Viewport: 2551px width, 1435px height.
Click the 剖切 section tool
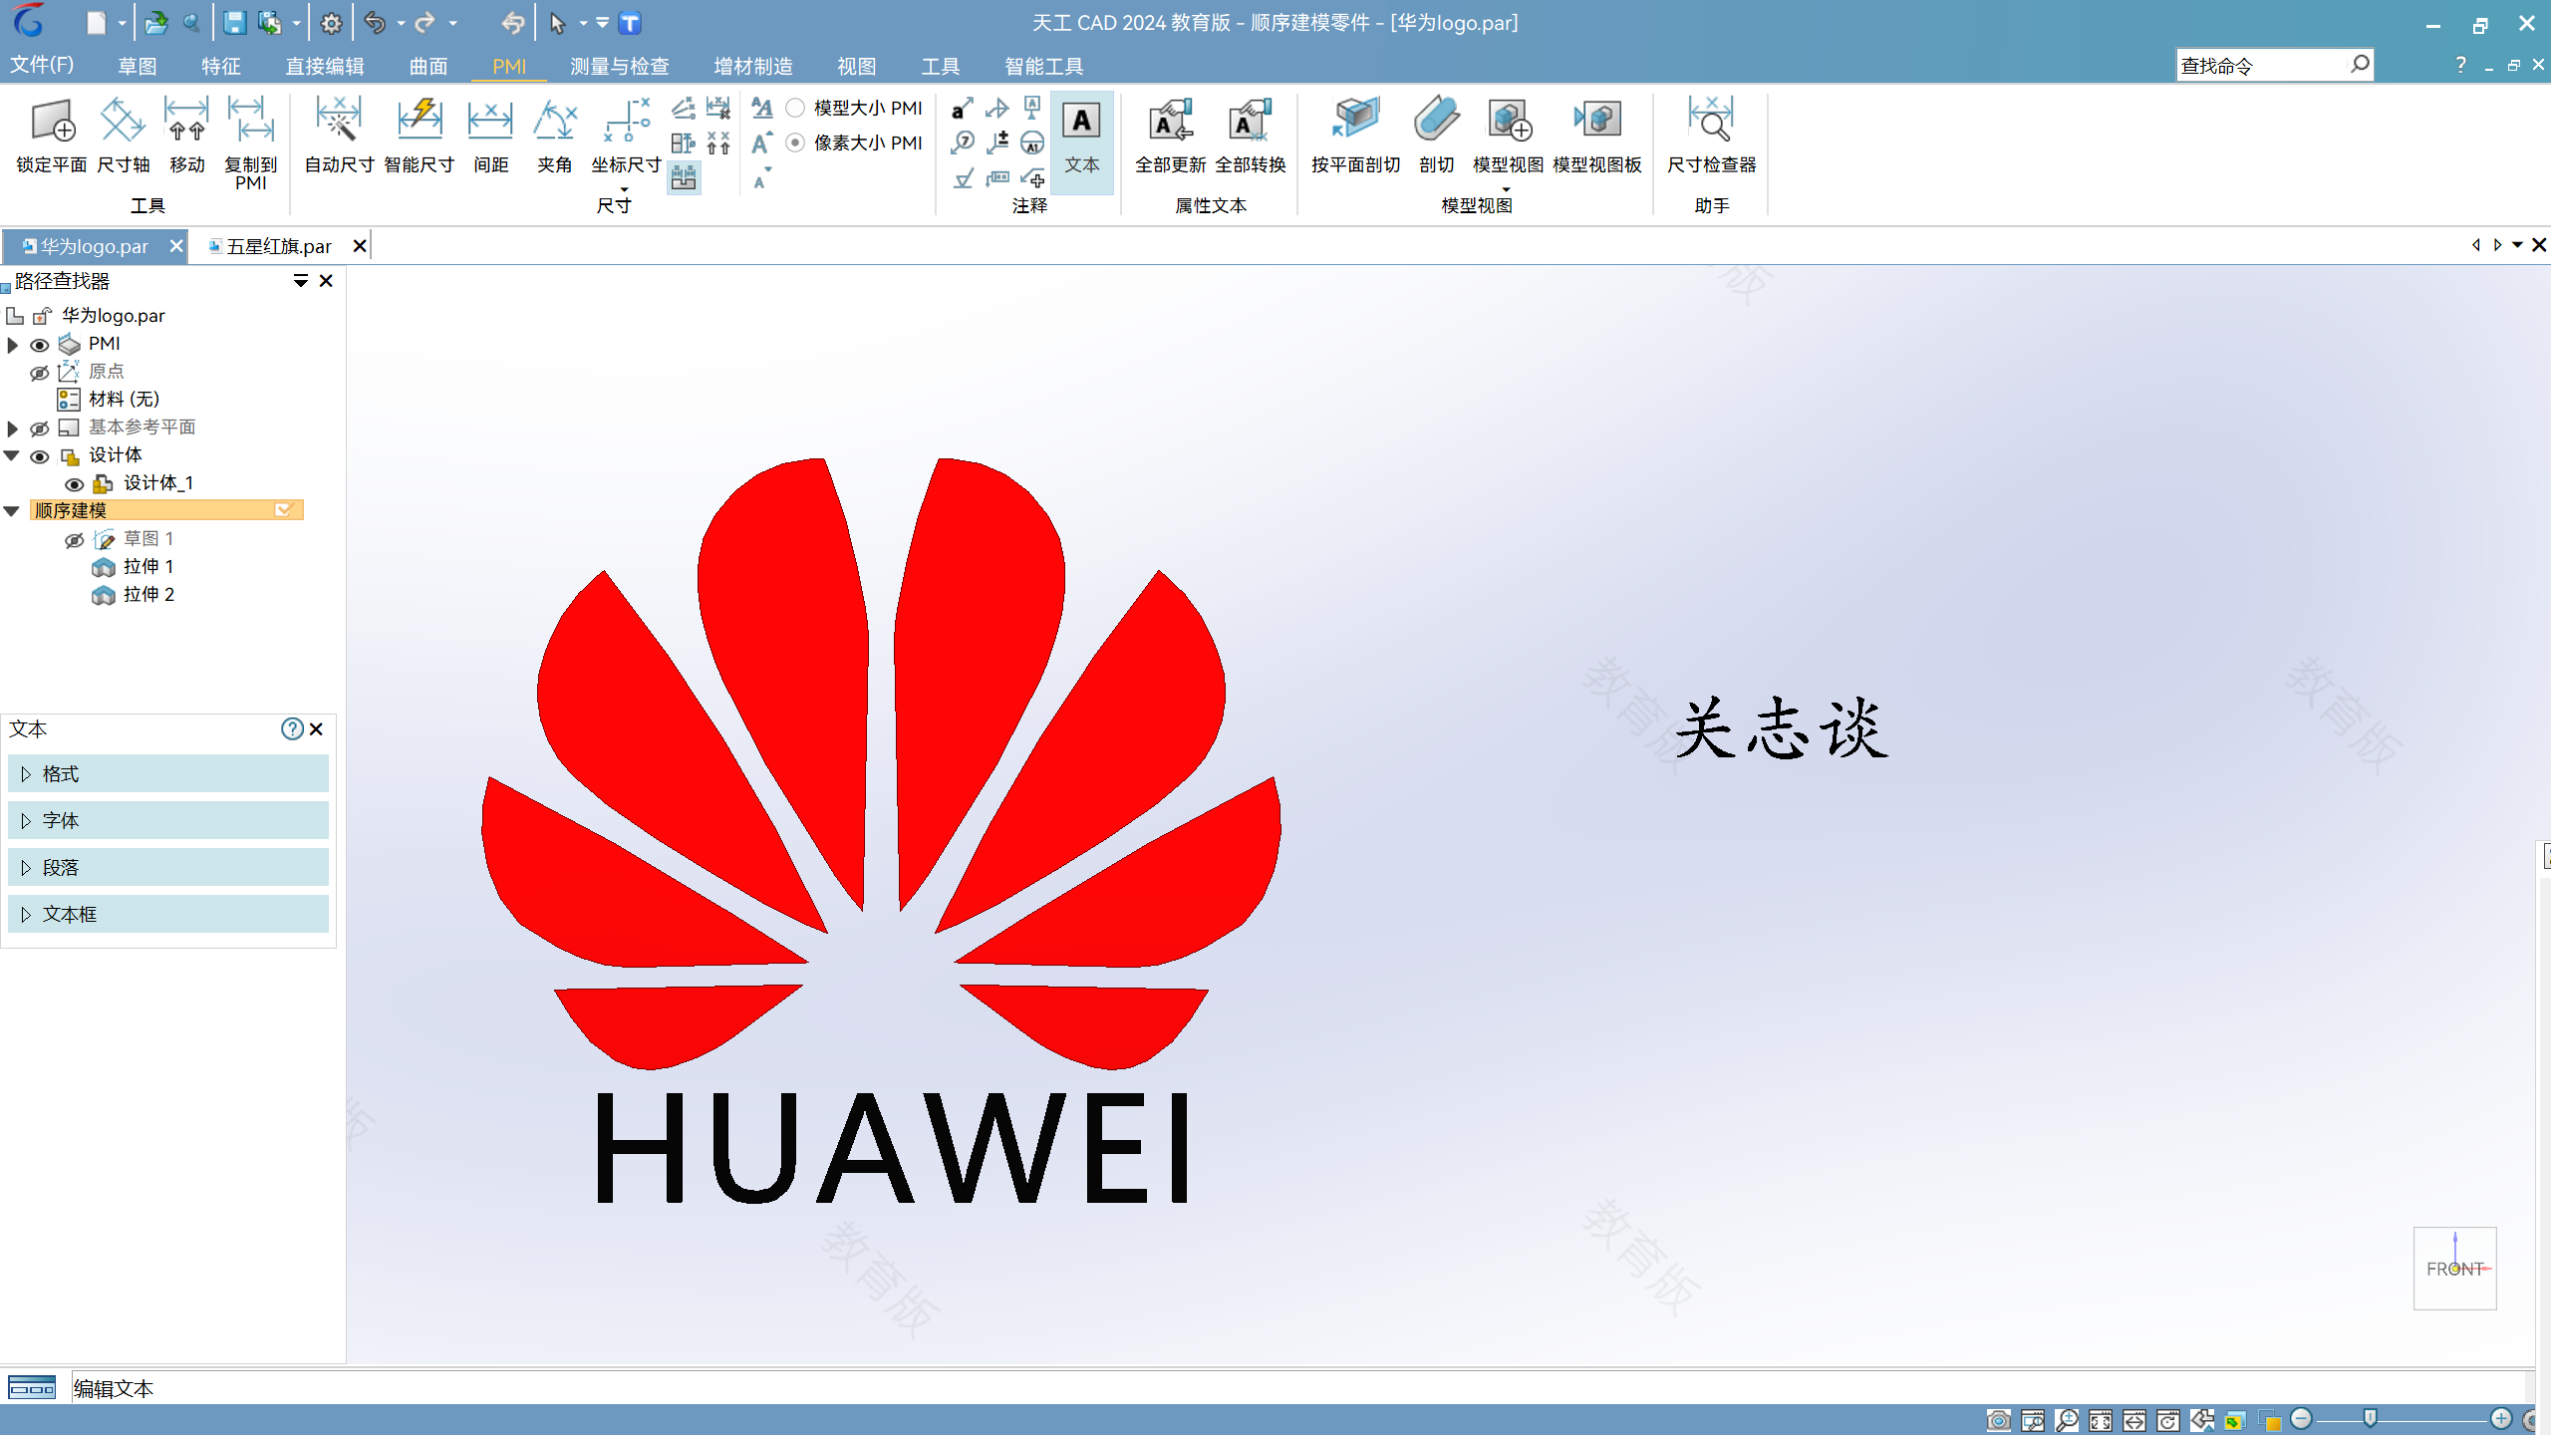[x=1436, y=136]
